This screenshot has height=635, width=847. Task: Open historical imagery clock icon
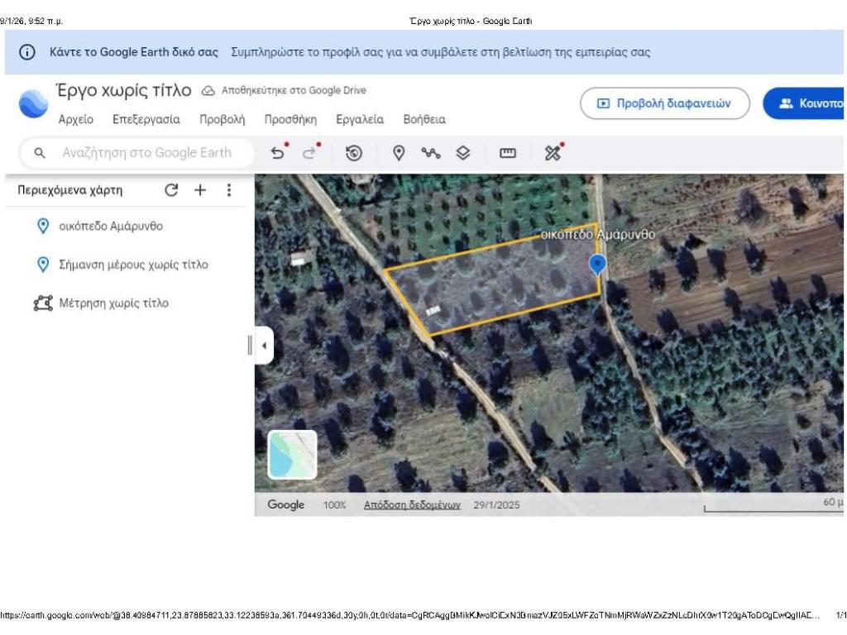[x=354, y=153]
